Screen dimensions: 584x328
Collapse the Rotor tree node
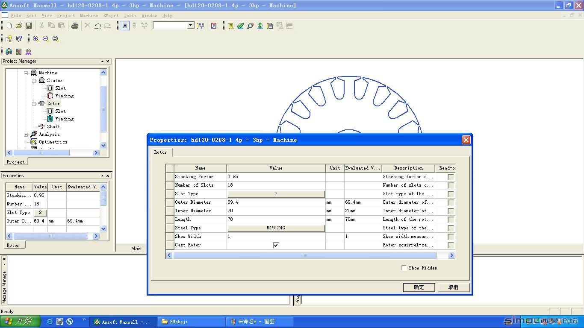coord(34,103)
